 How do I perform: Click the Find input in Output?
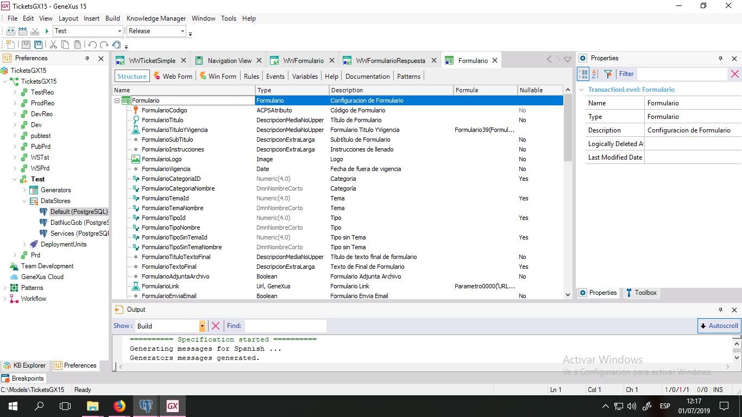point(285,326)
